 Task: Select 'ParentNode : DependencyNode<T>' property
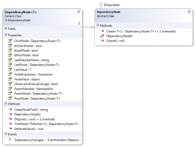[x=38, y=94]
